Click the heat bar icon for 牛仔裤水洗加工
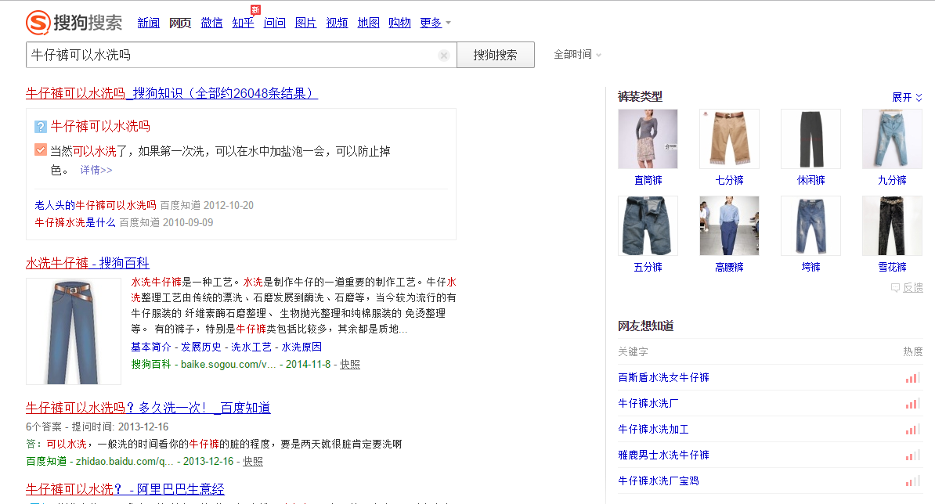935x504 pixels. [912, 429]
